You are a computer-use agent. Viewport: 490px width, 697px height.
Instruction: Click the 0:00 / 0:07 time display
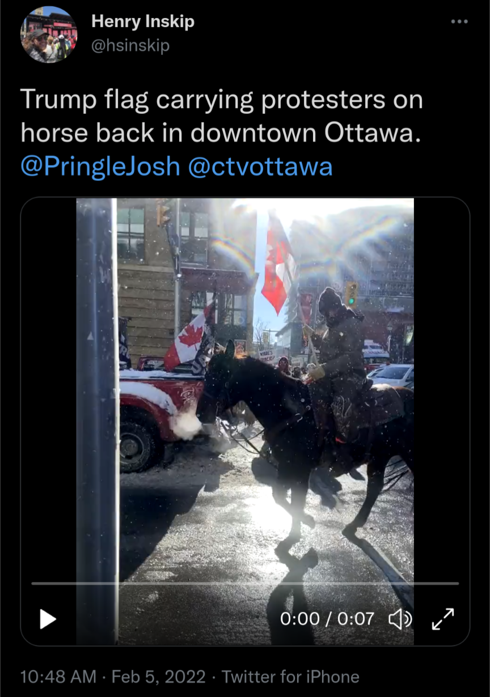click(327, 618)
